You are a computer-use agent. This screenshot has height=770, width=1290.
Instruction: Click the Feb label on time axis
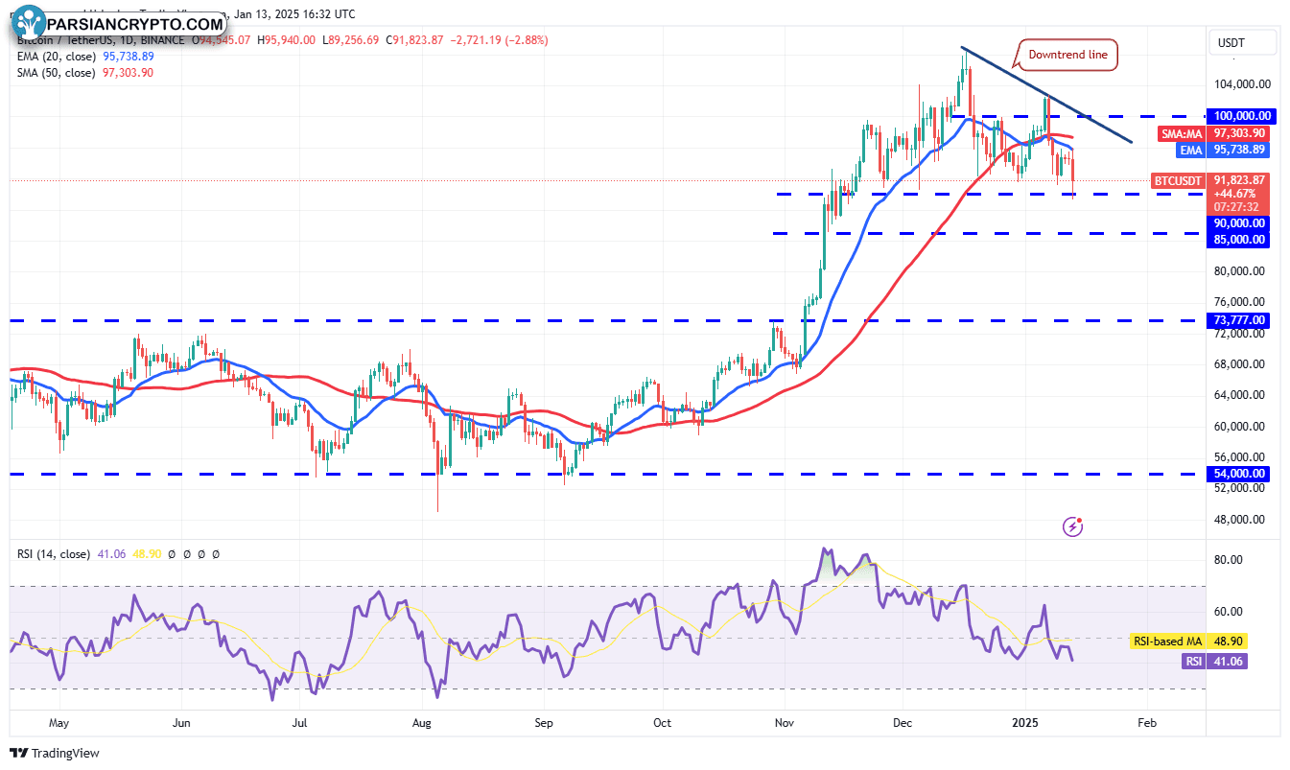1145,722
